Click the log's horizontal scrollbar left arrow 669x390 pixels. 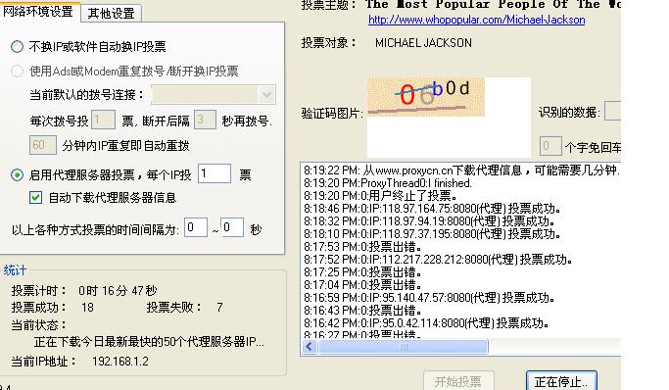[310, 347]
